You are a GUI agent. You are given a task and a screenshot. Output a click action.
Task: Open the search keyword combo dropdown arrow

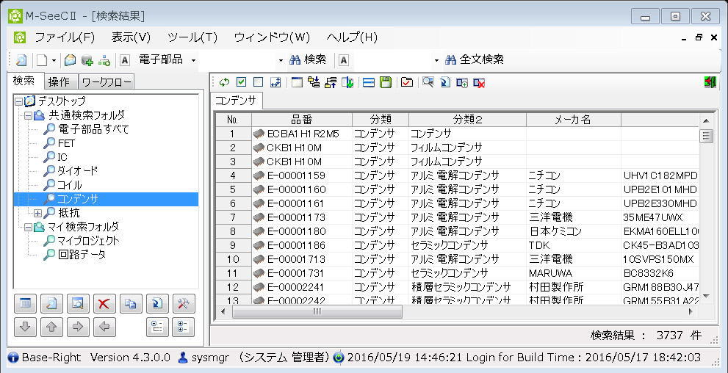pos(281,60)
